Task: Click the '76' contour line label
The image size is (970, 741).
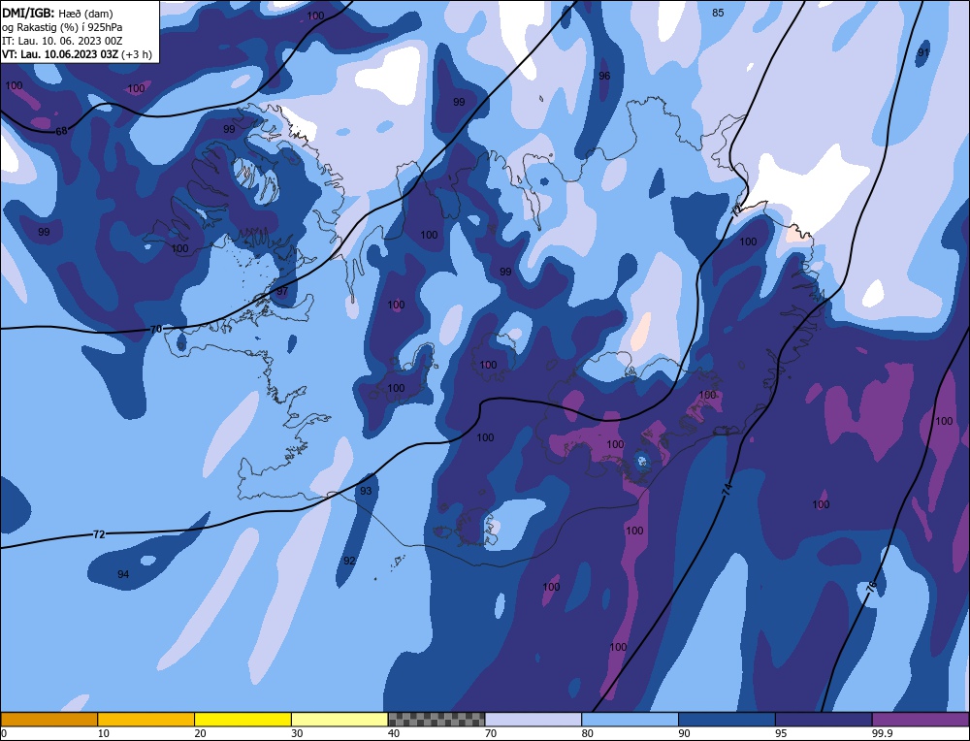Action: 871,587
